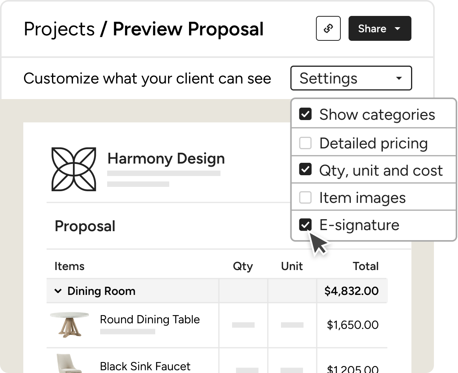The width and height of the screenshot is (458, 373).
Task: Select the Black Sink Faucet item
Action: click(145, 366)
